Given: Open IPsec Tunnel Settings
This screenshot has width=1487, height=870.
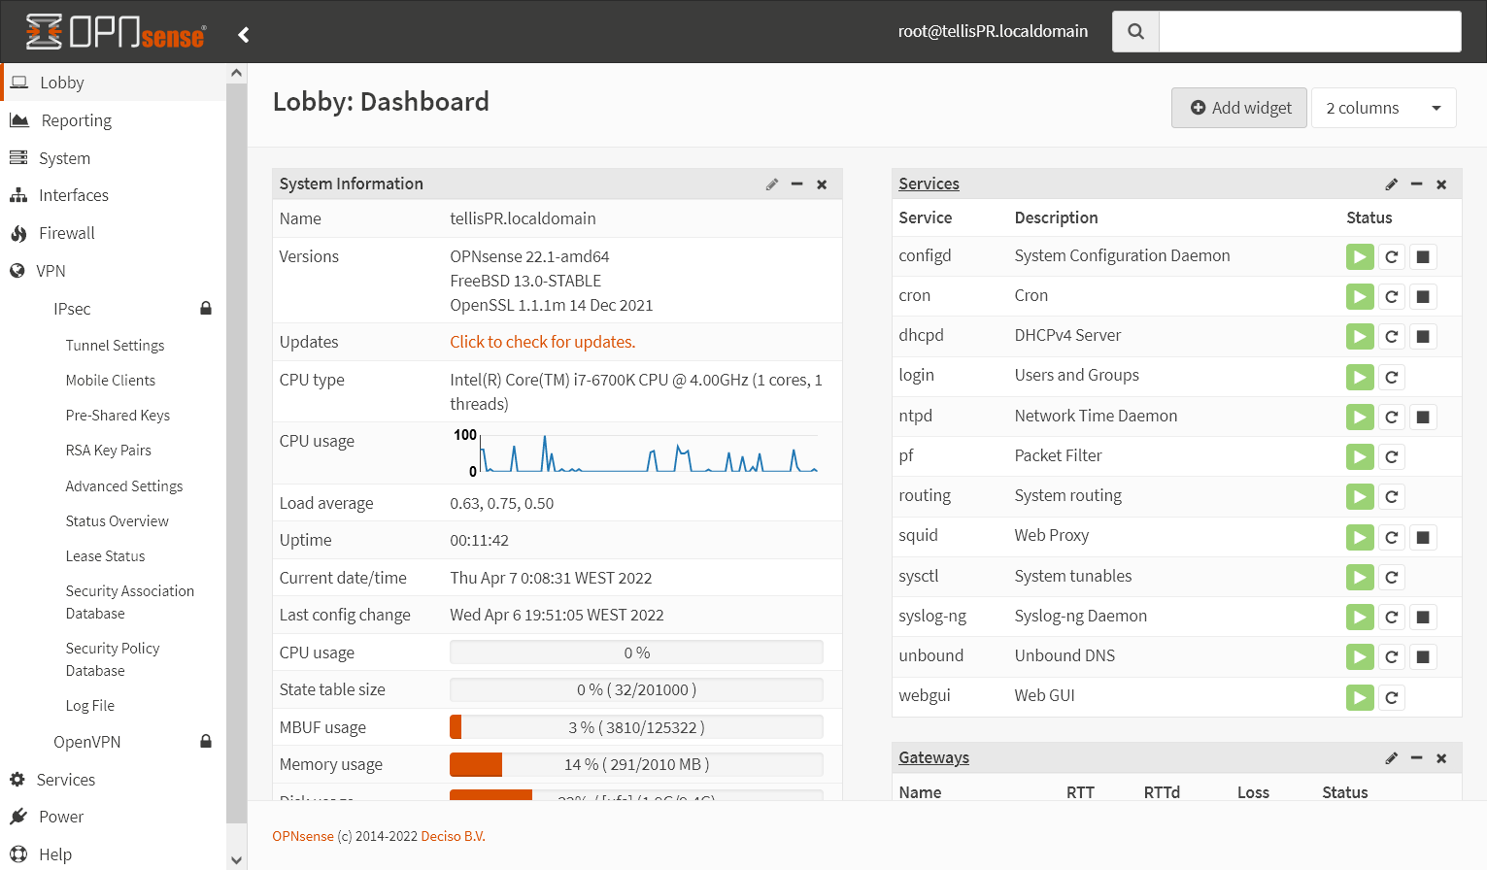Looking at the screenshot, I should click(x=115, y=346).
